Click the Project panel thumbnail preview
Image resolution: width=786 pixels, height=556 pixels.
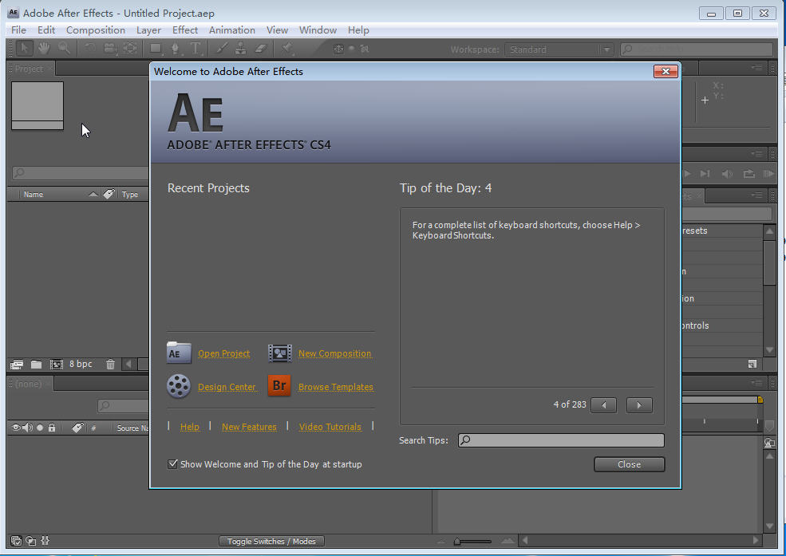click(38, 105)
